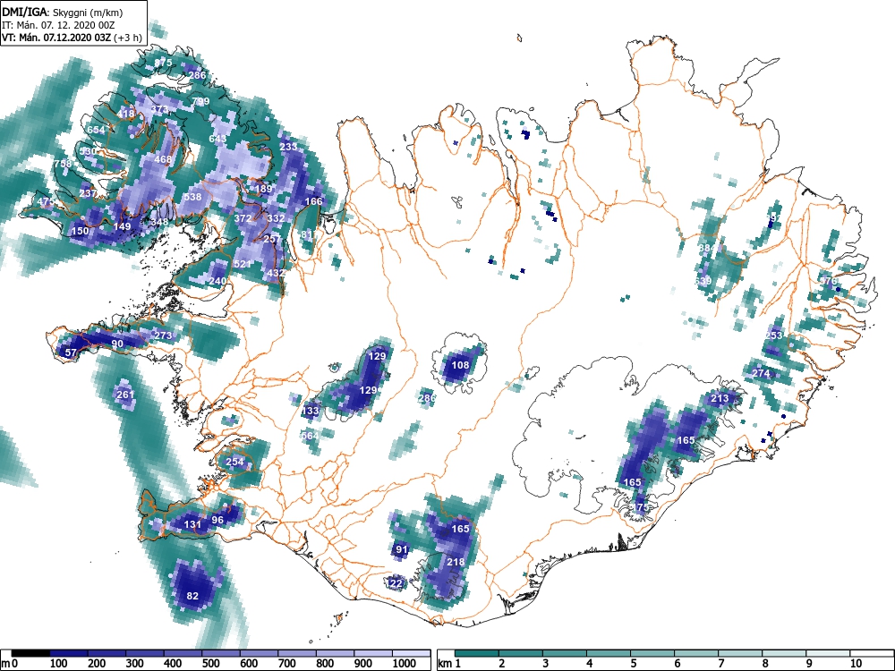Click the visibility value '90'

117,344
